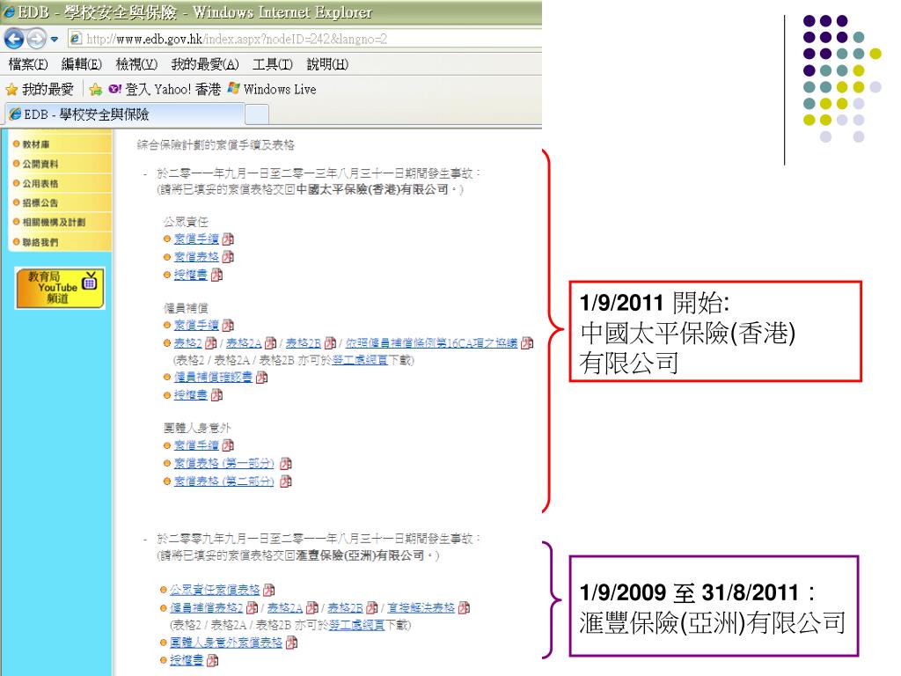
Task: Click the address bar with the edb.gov.hk URL
Action: [x=304, y=39]
